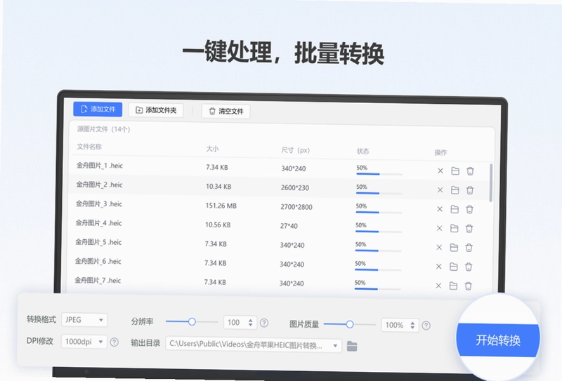Image resolution: width=562 pixels, height=381 pixels.
Task: Click the 源图片文件 (14个) label
Action: [x=103, y=129]
